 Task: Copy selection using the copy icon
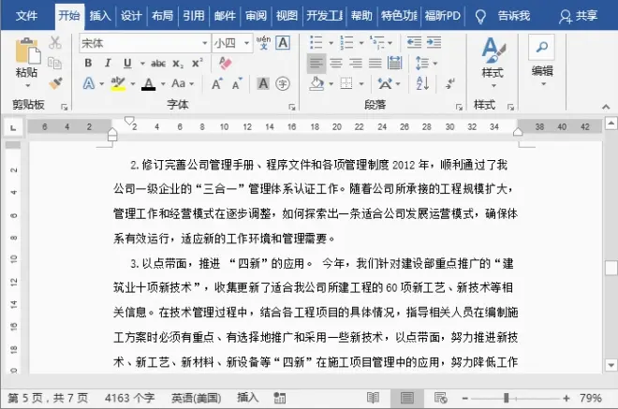click(54, 63)
